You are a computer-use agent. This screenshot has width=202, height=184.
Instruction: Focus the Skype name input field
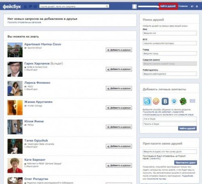coord(170,119)
